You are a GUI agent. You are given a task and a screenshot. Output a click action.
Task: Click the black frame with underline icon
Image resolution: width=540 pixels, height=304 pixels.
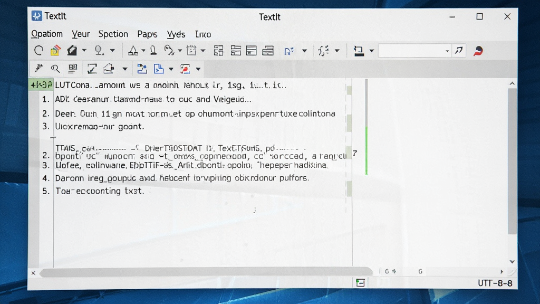point(359,51)
